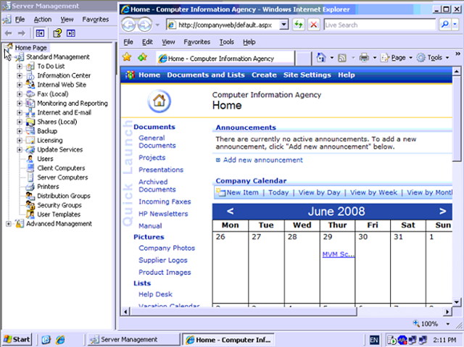This screenshot has height=347, width=464.
Task: Expand the Advanced Management node
Action: click(9, 224)
